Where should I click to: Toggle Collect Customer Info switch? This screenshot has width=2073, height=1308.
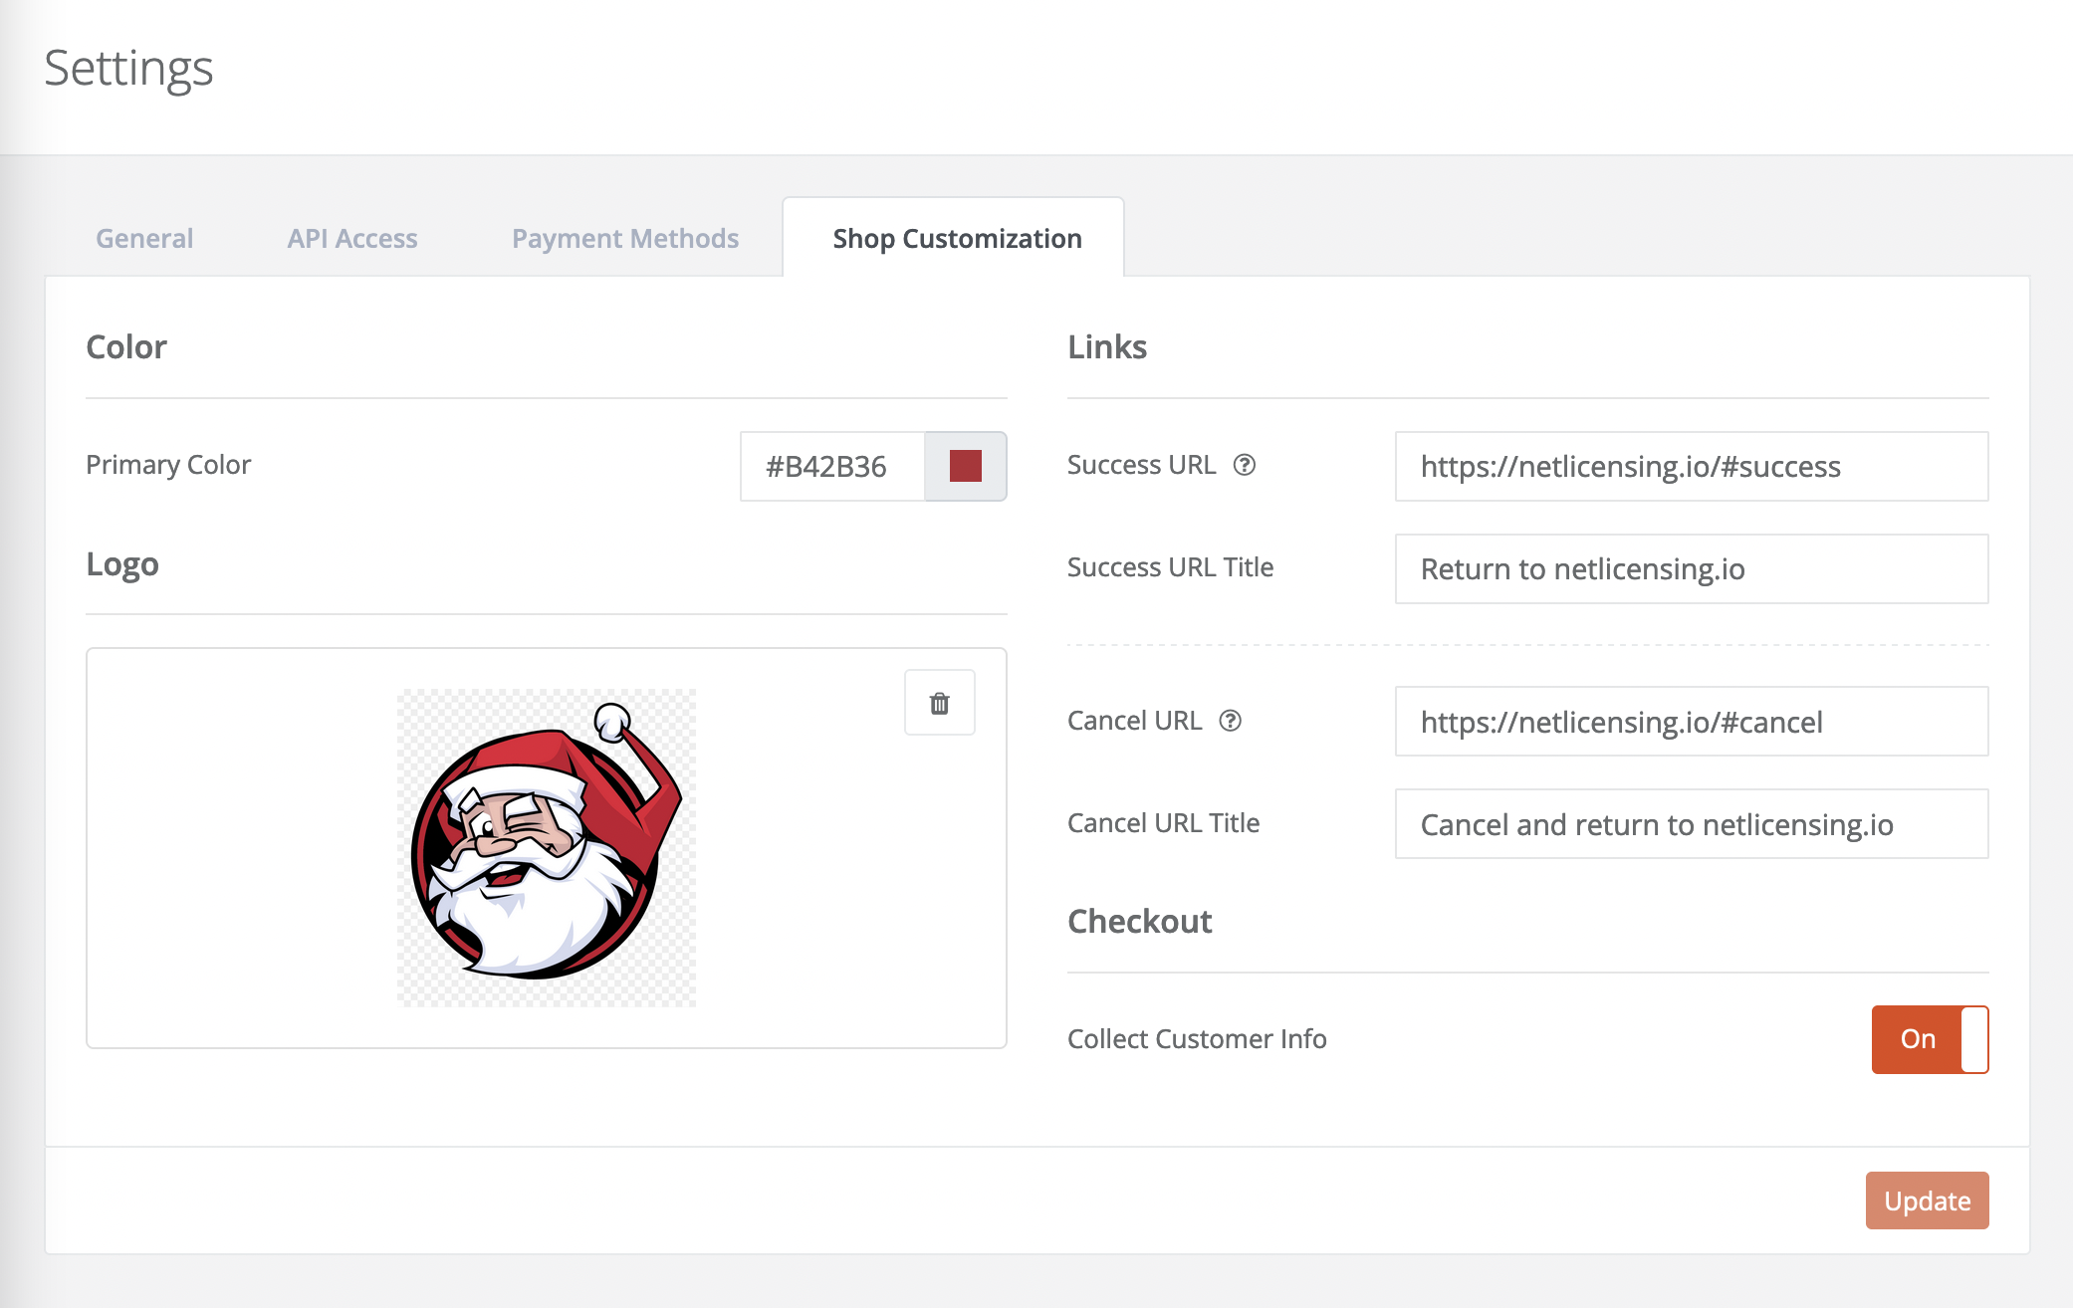tap(1930, 1039)
